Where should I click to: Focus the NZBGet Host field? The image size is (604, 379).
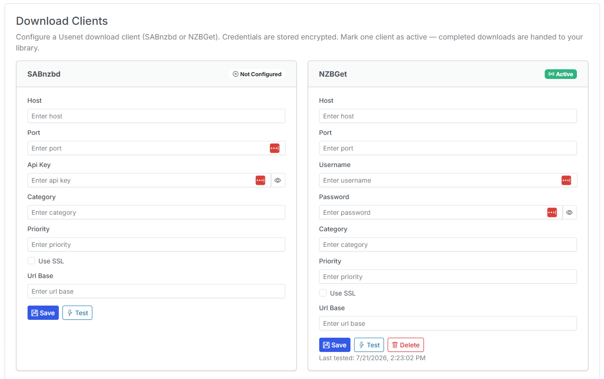click(x=448, y=116)
